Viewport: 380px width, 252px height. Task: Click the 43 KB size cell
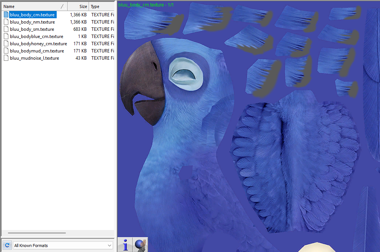point(81,58)
